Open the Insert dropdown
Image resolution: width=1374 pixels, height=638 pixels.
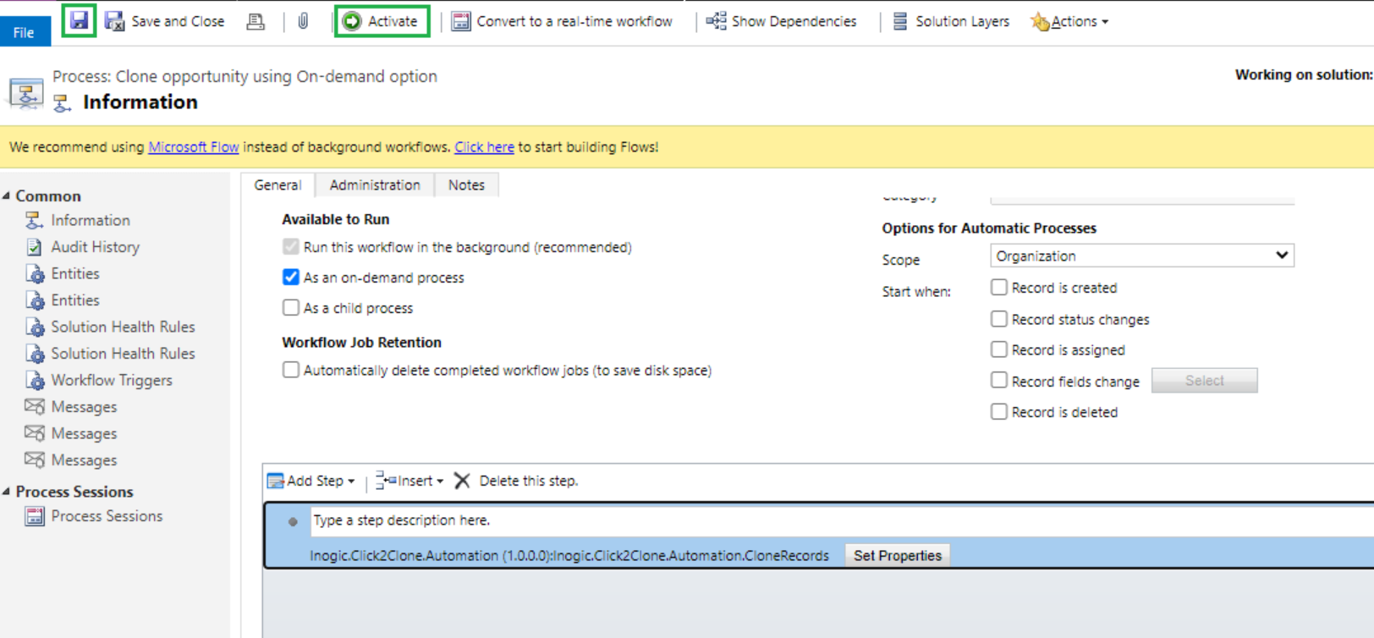click(409, 481)
